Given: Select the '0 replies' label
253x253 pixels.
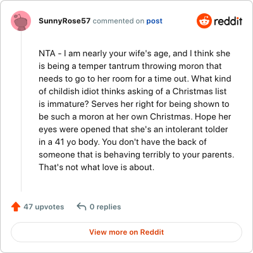Looking at the screenshot, I should 105,207.
